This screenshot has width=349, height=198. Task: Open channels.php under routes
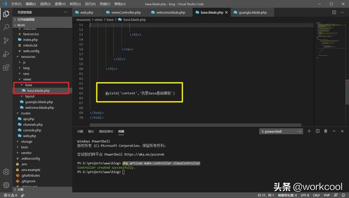(x=33, y=125)
